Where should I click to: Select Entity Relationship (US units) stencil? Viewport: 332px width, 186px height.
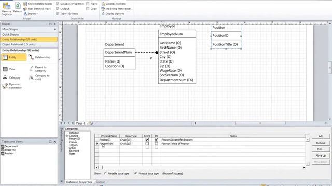29,39
